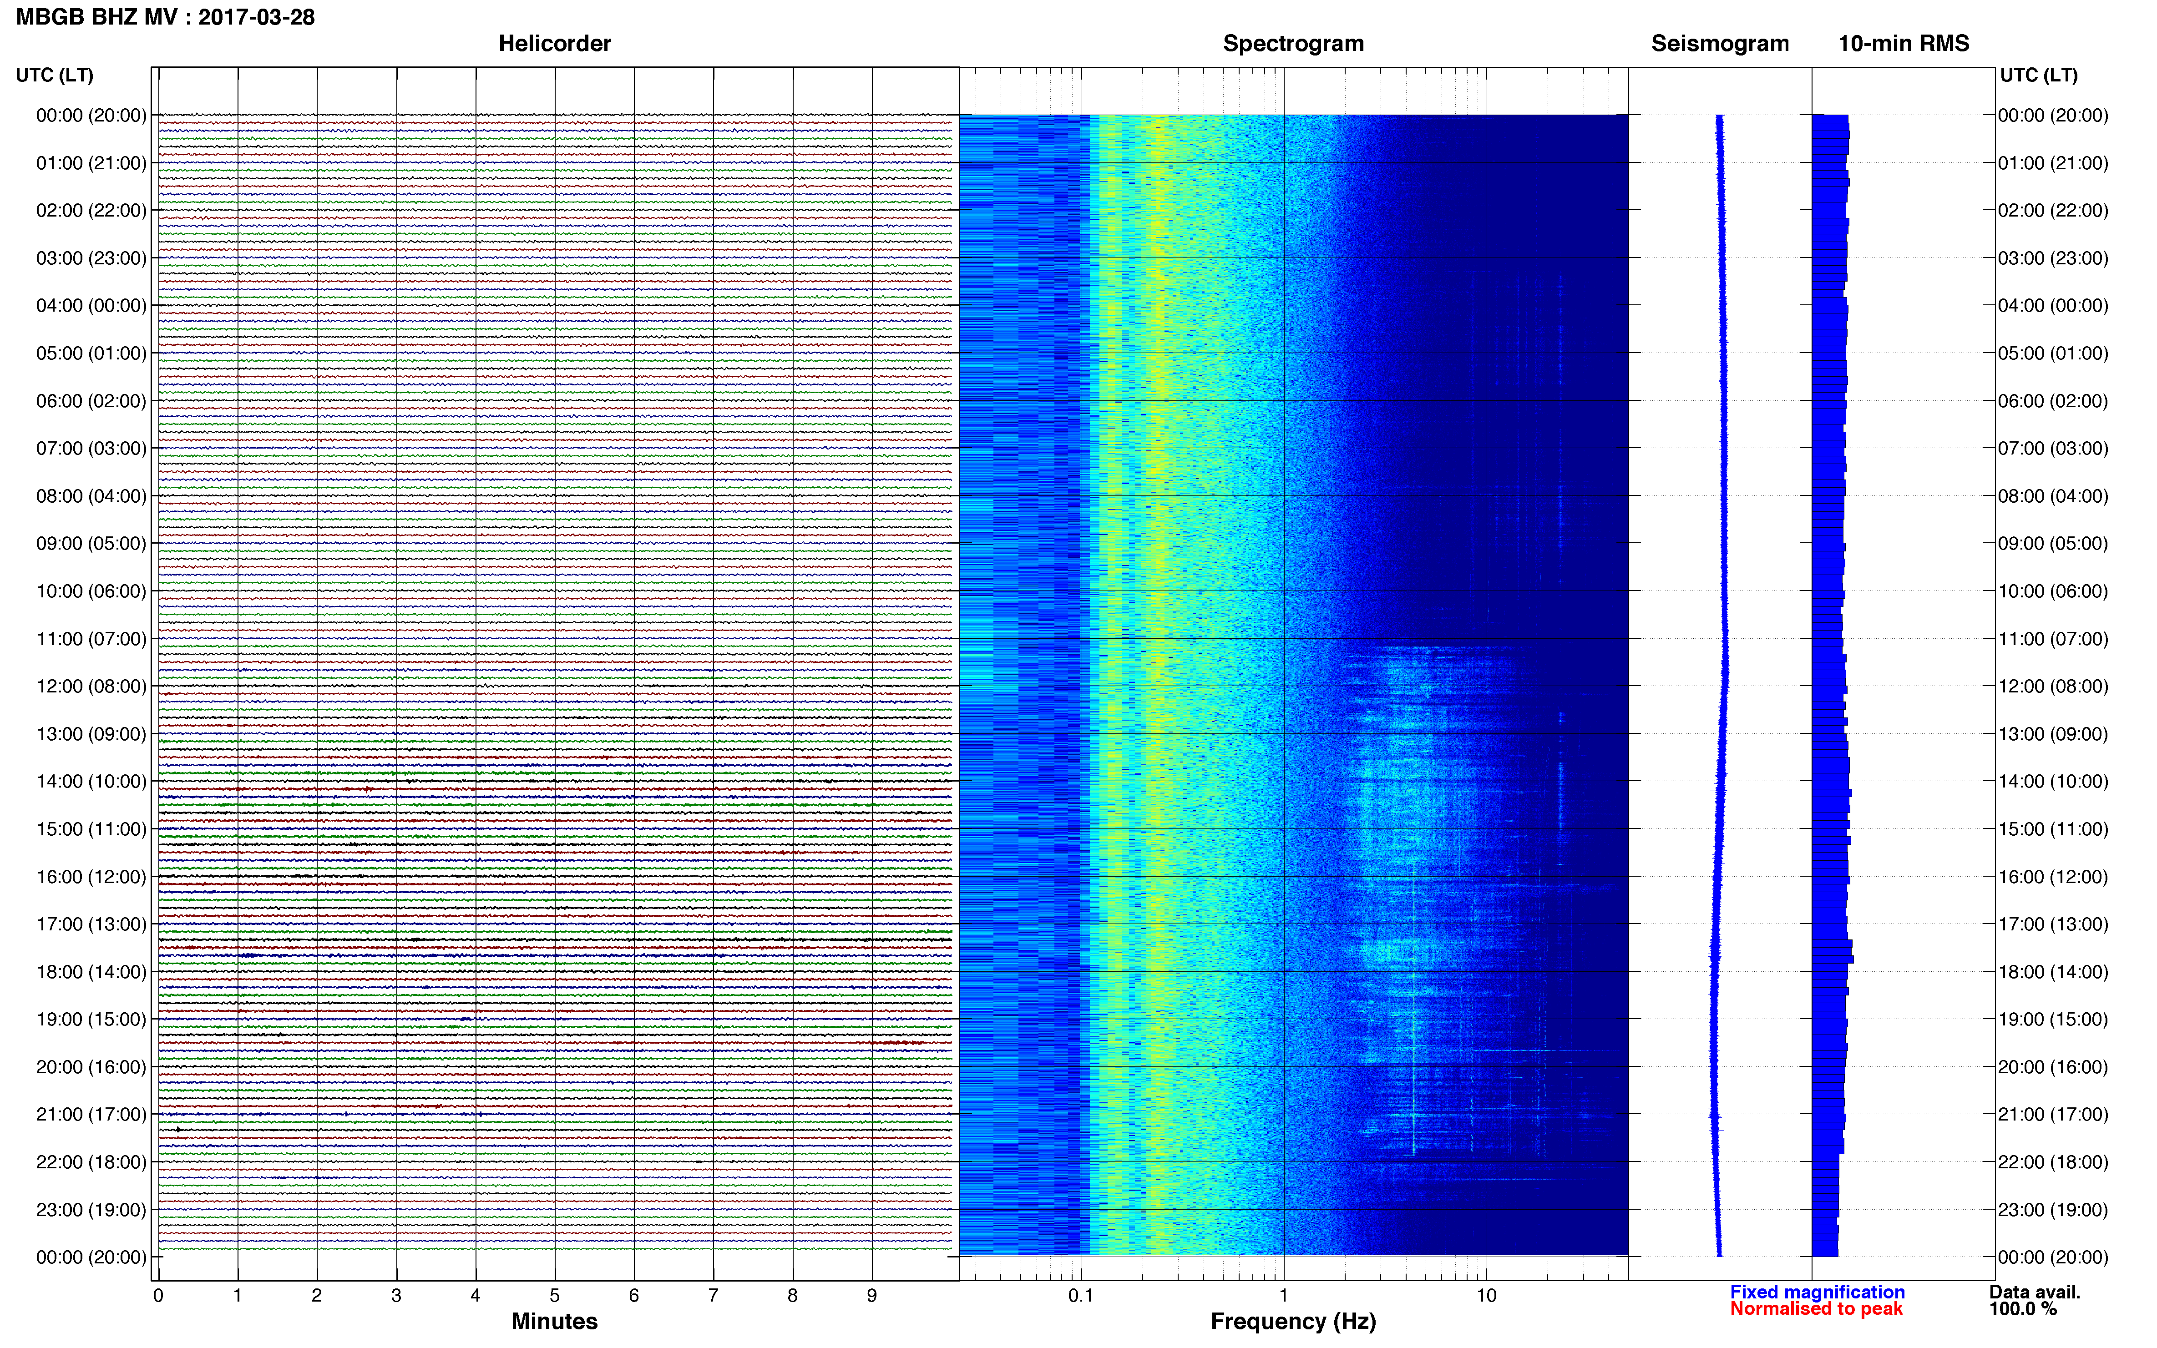Image resolution: width=2157 pixels, height=1348 pixels.
Task: Click the '9' tick on the Minutes axis
Action: click(x=872, y=1295)
